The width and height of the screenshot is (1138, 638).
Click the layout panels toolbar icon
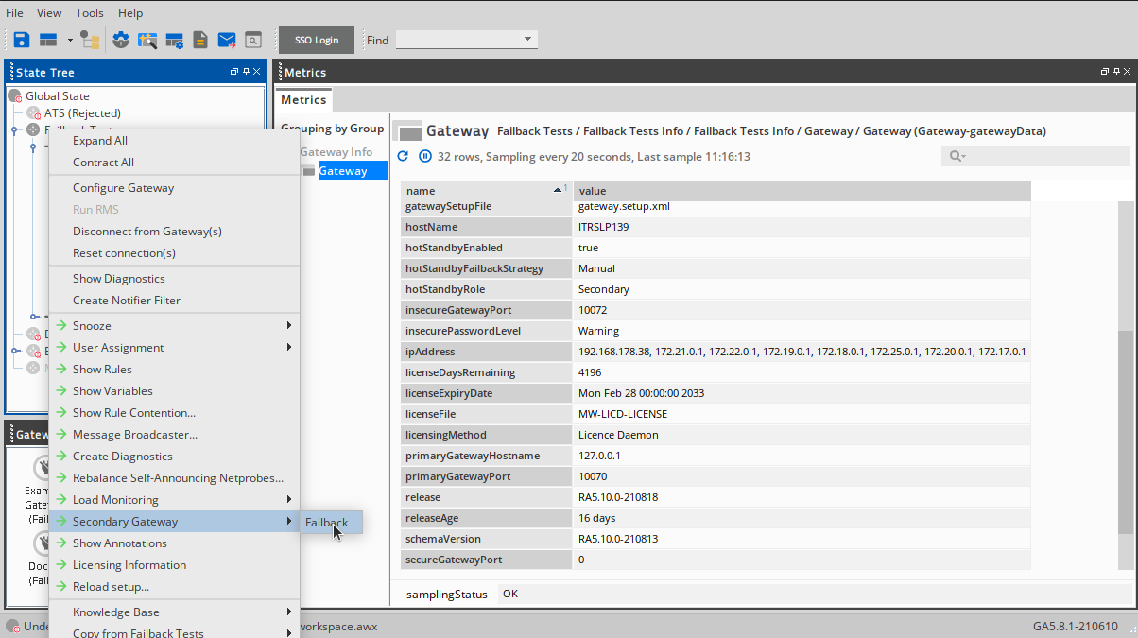click(48, 40)
